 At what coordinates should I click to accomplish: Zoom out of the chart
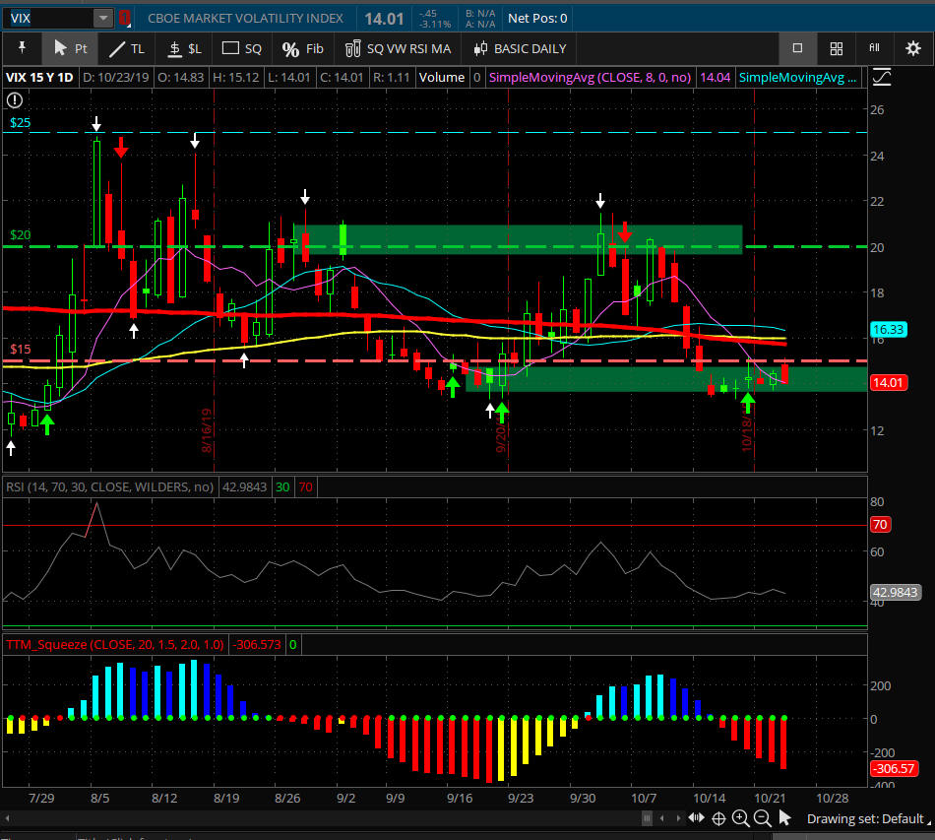pyautogui.click(x=762, y=818)
